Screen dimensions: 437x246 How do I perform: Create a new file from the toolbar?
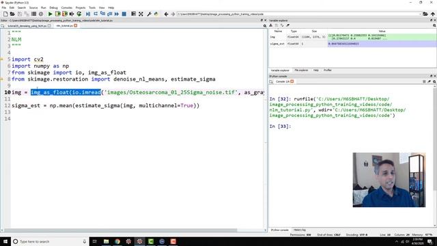(5, 14)
